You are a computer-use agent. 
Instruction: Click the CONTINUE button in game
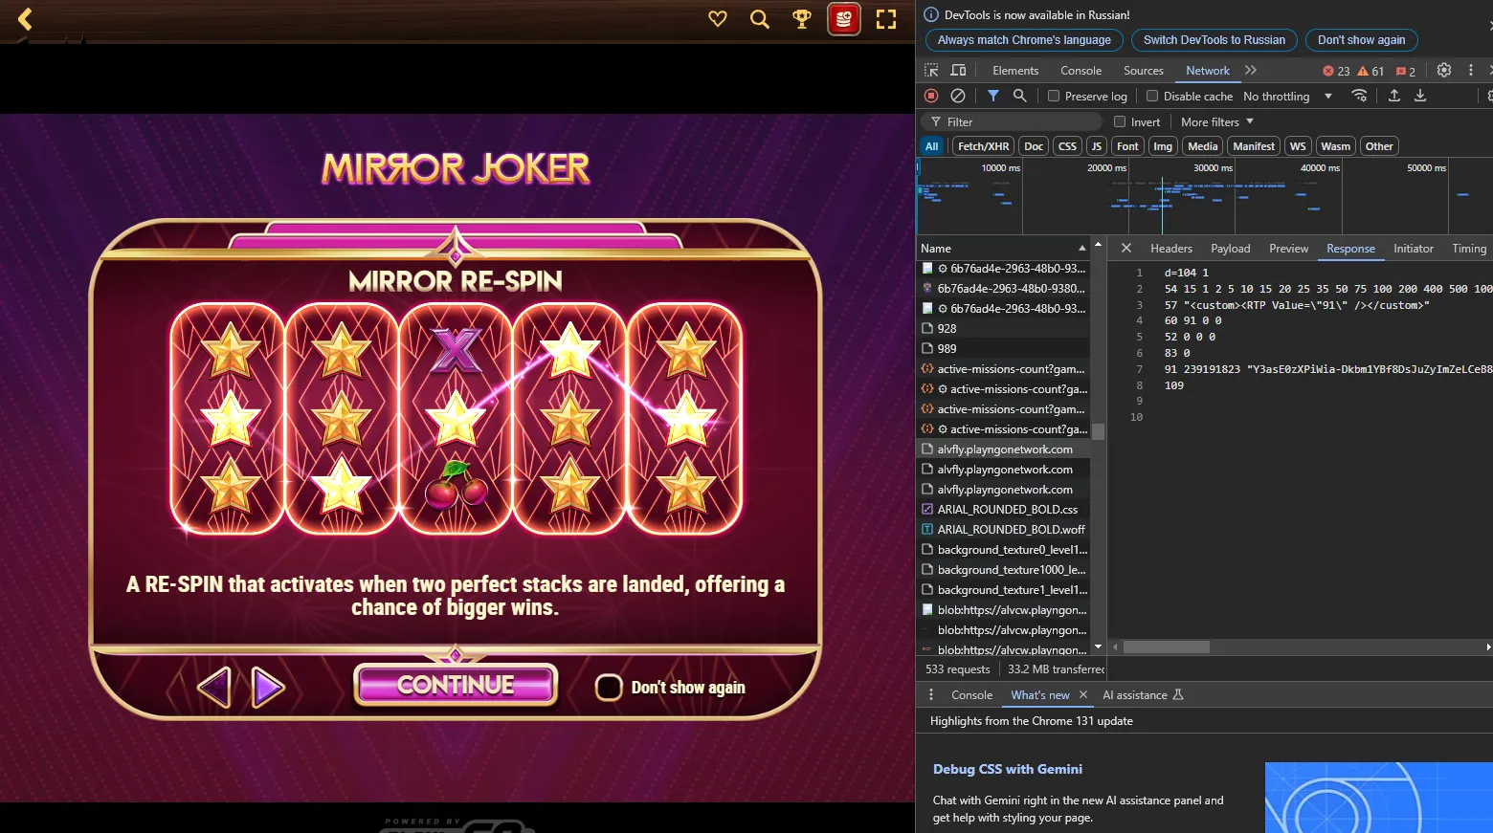pos(456,685)
